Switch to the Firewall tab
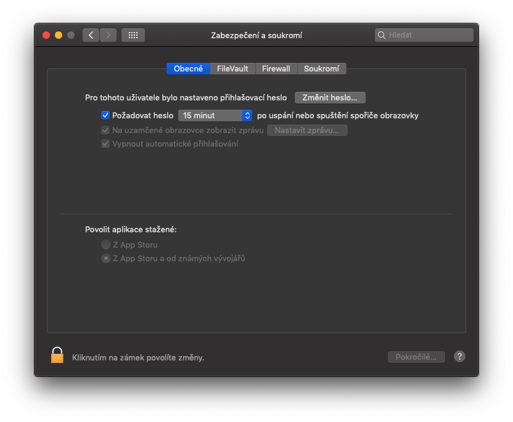513x422 pixels. (x=276, y=69)
